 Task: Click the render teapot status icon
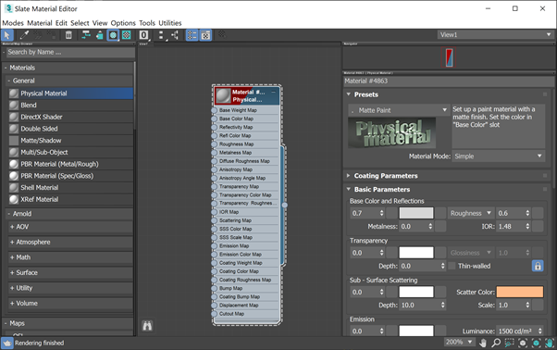click(7, 344)
